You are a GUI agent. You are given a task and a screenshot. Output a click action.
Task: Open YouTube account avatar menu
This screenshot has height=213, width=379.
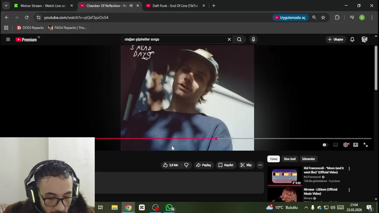click(x=364, y=39)
